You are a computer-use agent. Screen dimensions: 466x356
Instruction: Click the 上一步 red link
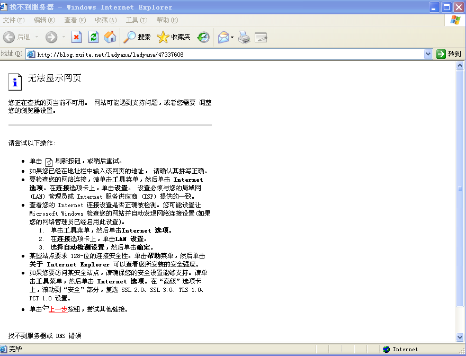point(58,309)
